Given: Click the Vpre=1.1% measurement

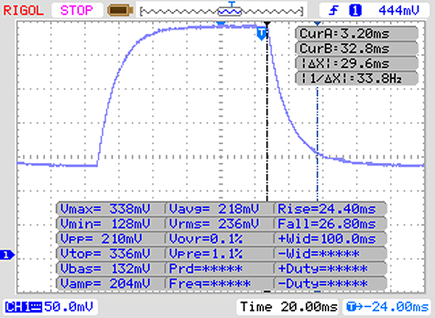Looking at the screenshot, I should pyautogui.click(x=220, y=254).
